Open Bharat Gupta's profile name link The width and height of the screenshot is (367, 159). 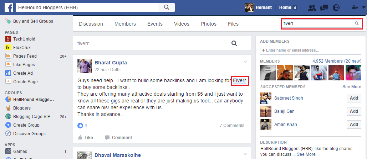click(x=111, y=63)
